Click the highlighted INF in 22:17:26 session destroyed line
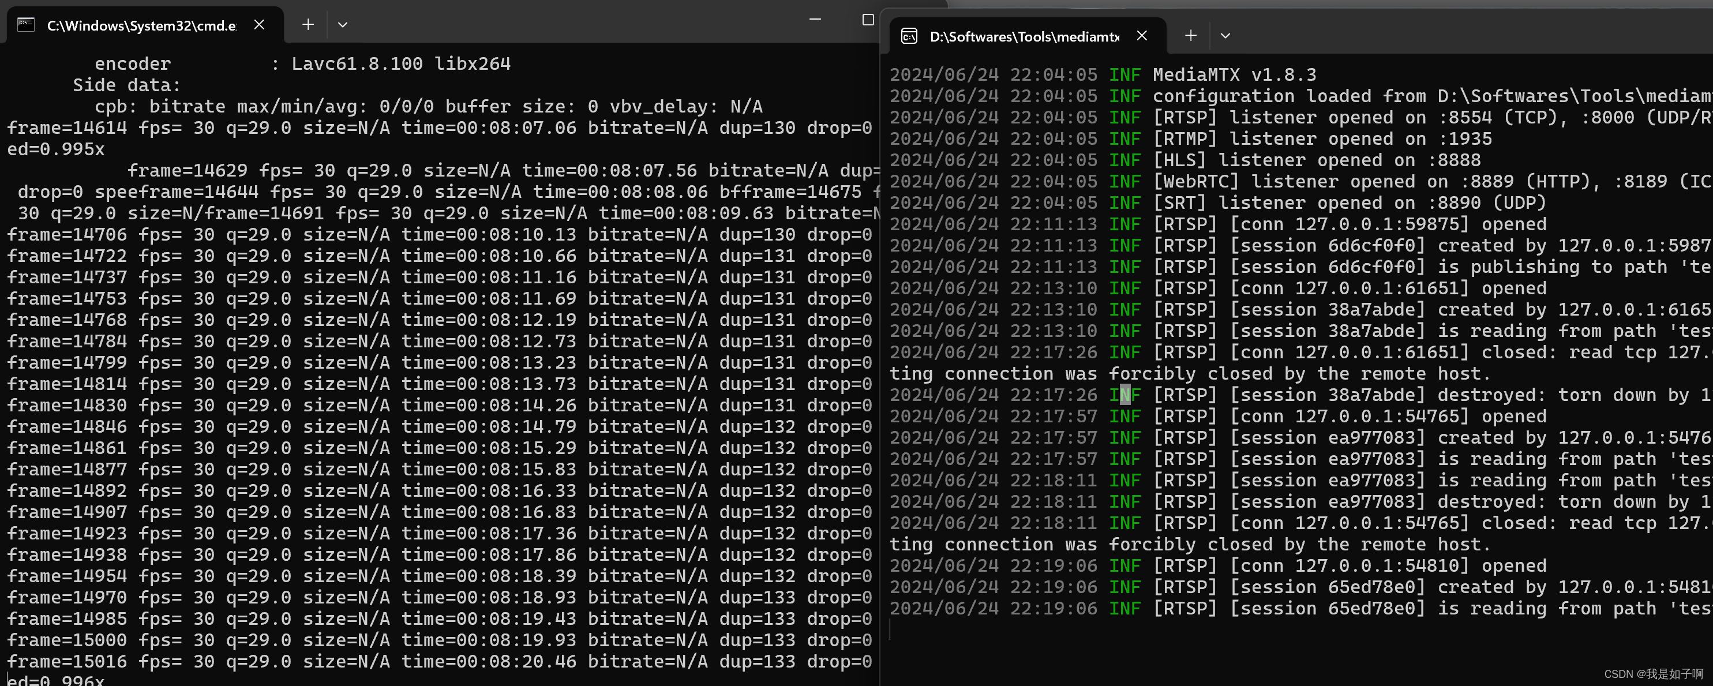The height and width of the screenshot is (686, 1713). [1124, 395]
